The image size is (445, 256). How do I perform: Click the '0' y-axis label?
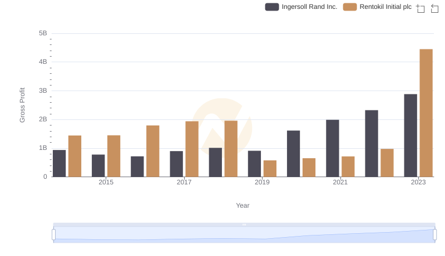click(45, 177)
